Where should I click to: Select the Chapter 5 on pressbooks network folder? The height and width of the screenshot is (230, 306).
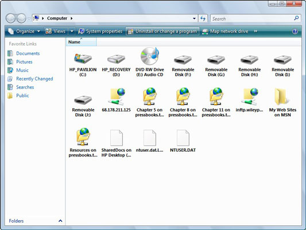pyautogui.click(x=150, y=97)
